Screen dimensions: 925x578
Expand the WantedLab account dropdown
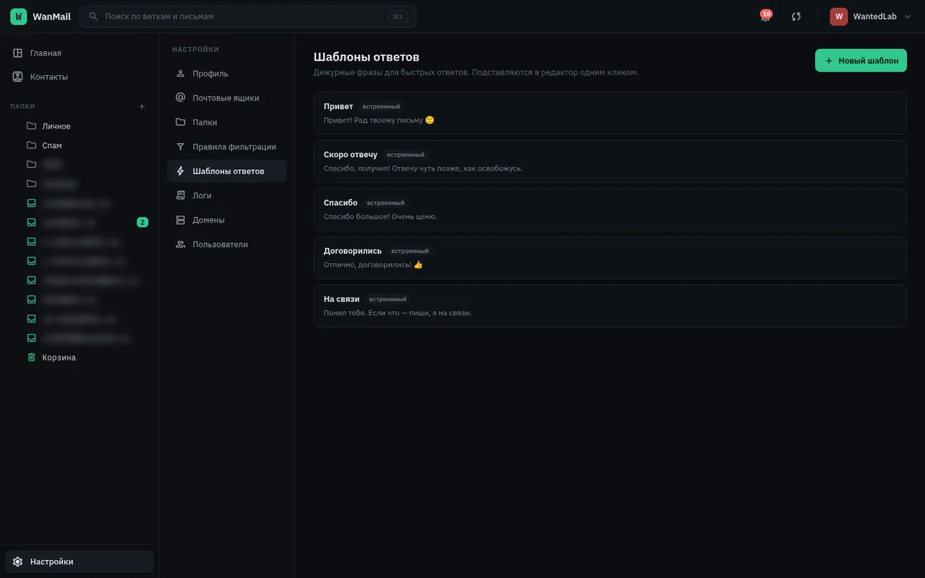pyautogui.click(x=871, y=17)
